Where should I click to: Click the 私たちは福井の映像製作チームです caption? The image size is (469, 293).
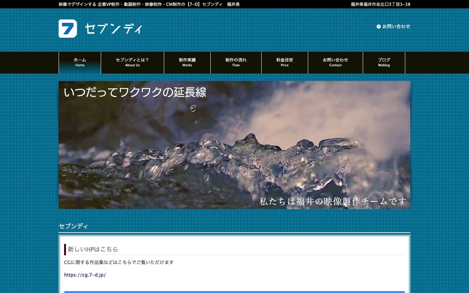(x=333, y=201)
